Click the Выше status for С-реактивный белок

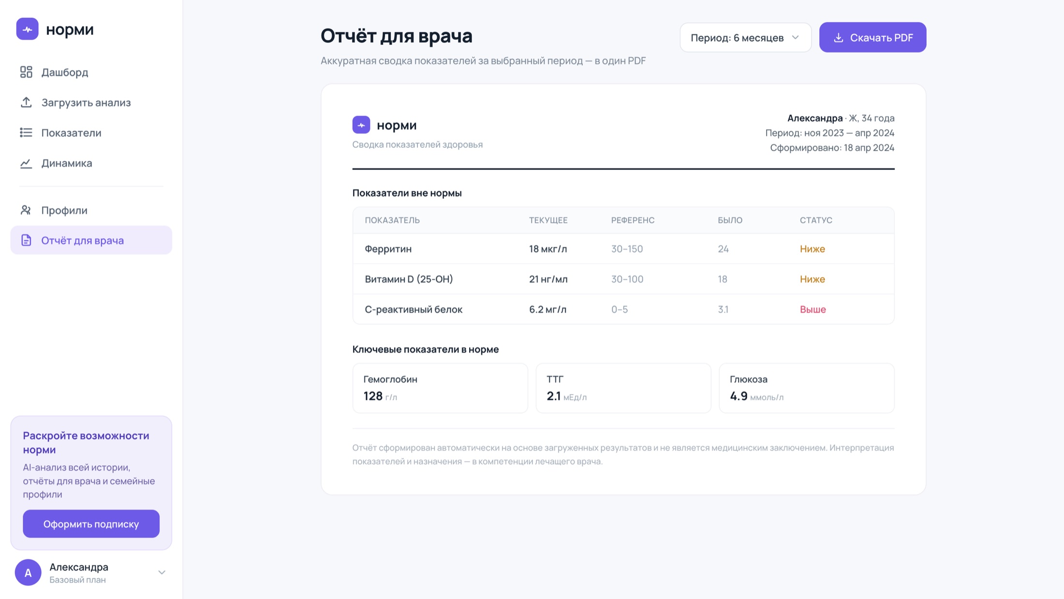[x=813, y=309]
